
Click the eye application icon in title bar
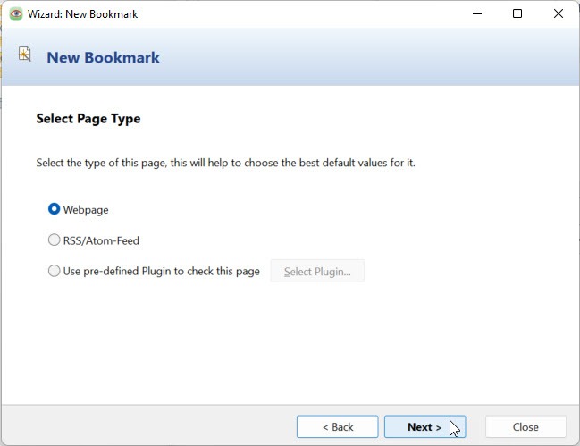16,14
